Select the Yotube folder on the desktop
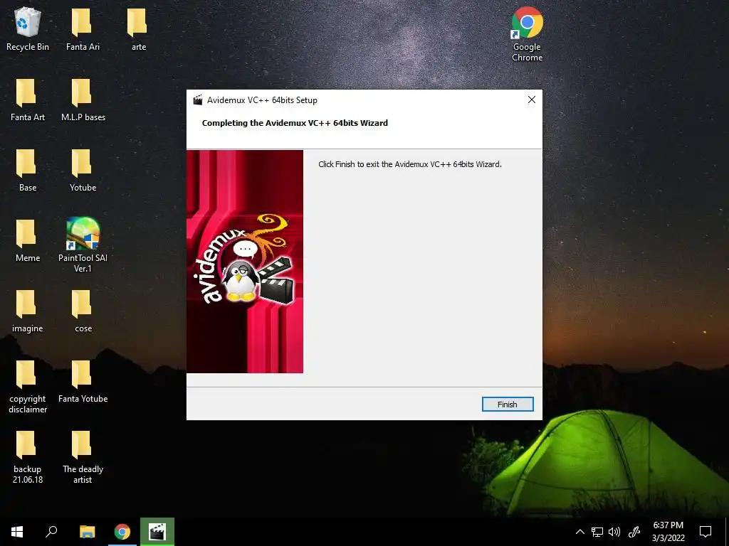The image size is (729, 546). pyautogui.click(x=83, y=171)
